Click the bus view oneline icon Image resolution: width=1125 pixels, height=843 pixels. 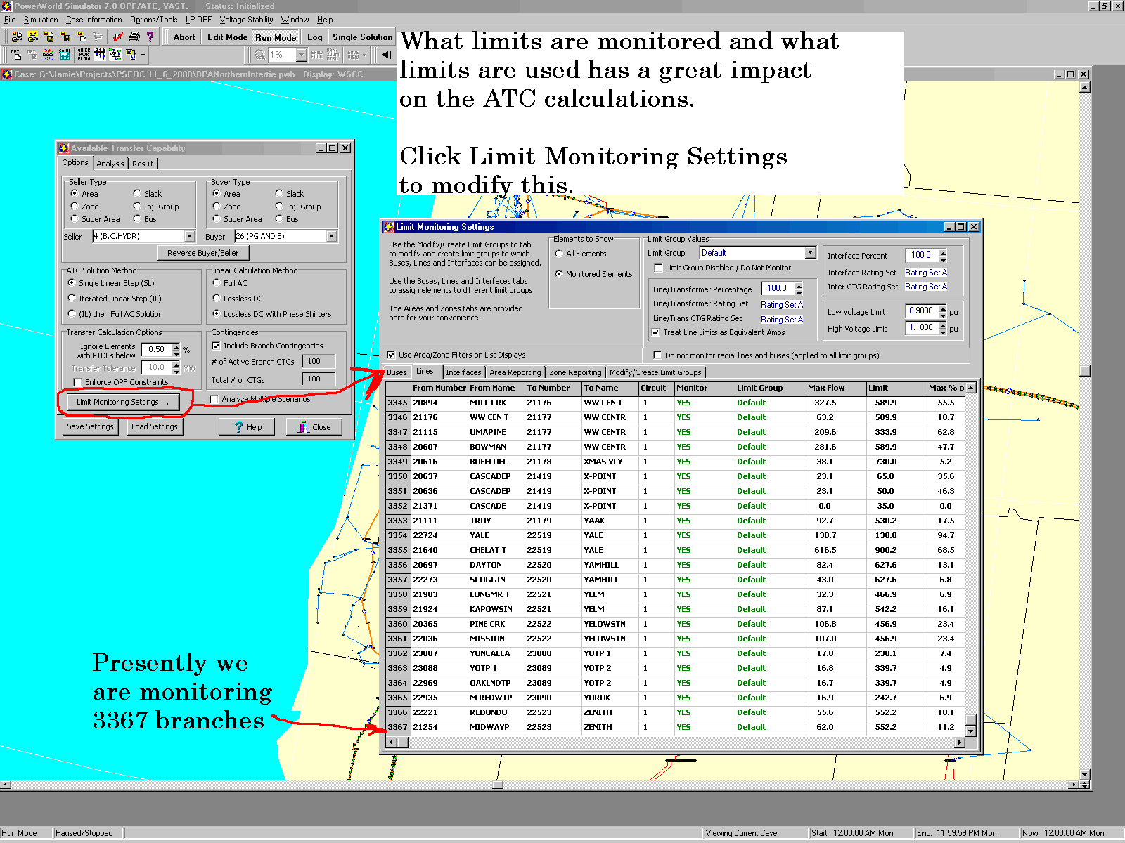point(101,54)
